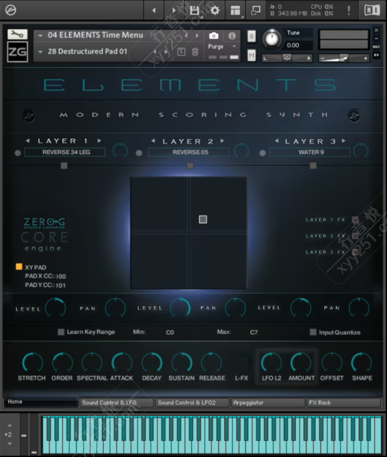
Task: Click the save disk icon in the top toolbar
Action: [x=195, y=10]
